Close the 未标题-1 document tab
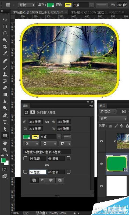Screen dimensions: 129x215 (66, 12)
